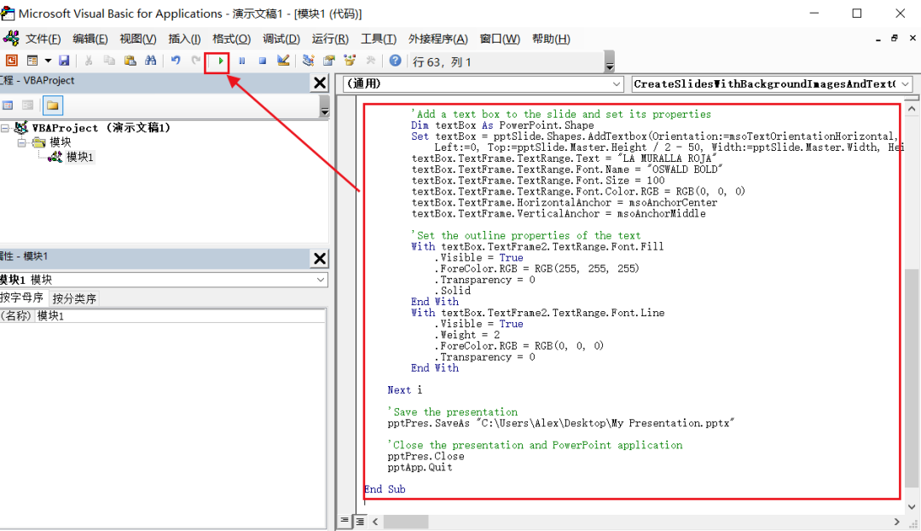Screen dimensions: 921x531
Task: Open the 插入(I) menu
Action: [x=184, y=38]
